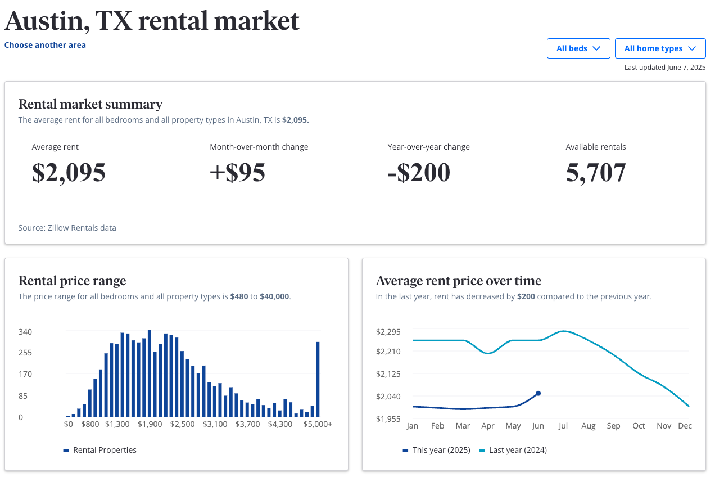The height and width of the screenshot is (477, 715).
Task: Click the $2,095 average rent figure
Action: [69, 173]
